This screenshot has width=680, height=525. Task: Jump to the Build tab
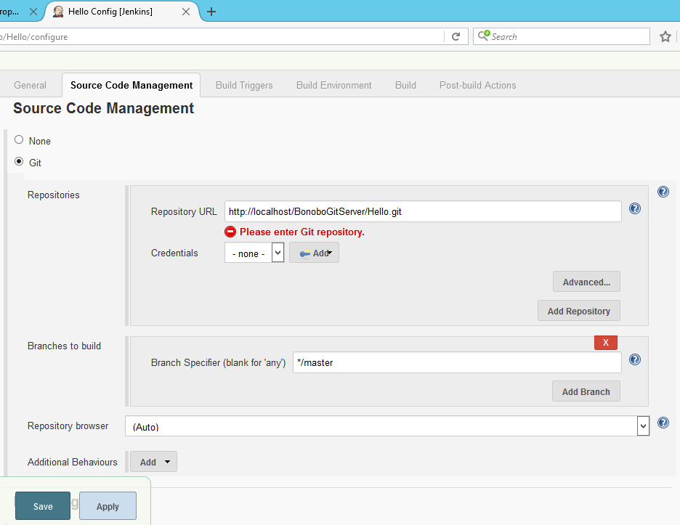[405, 85]
